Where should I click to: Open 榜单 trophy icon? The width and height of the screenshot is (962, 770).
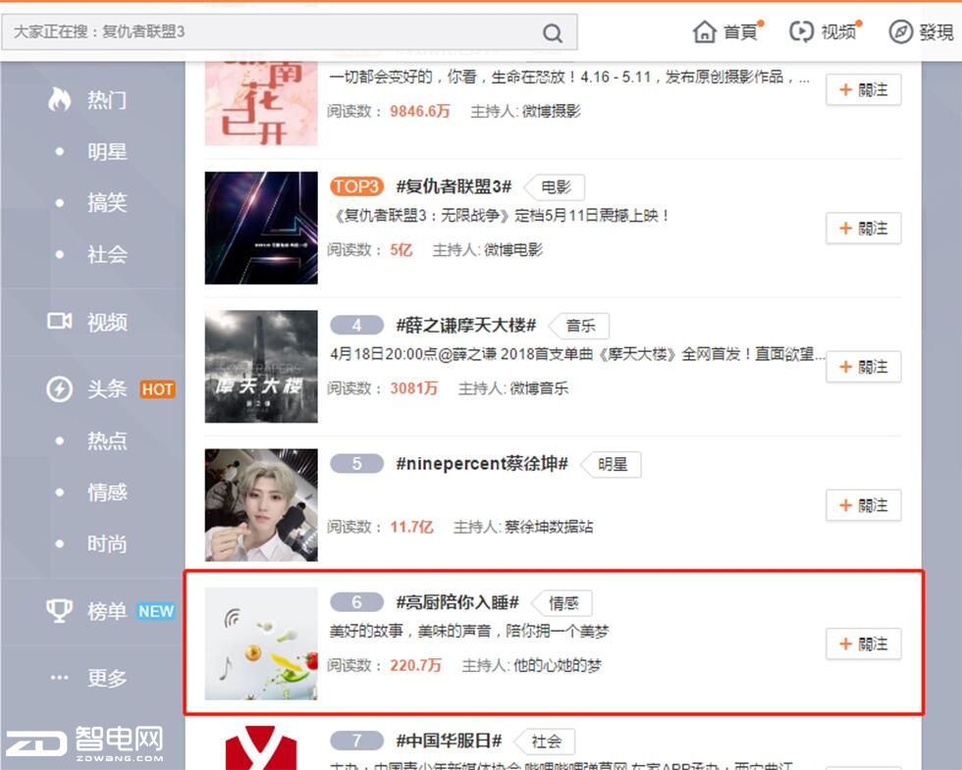60,610
